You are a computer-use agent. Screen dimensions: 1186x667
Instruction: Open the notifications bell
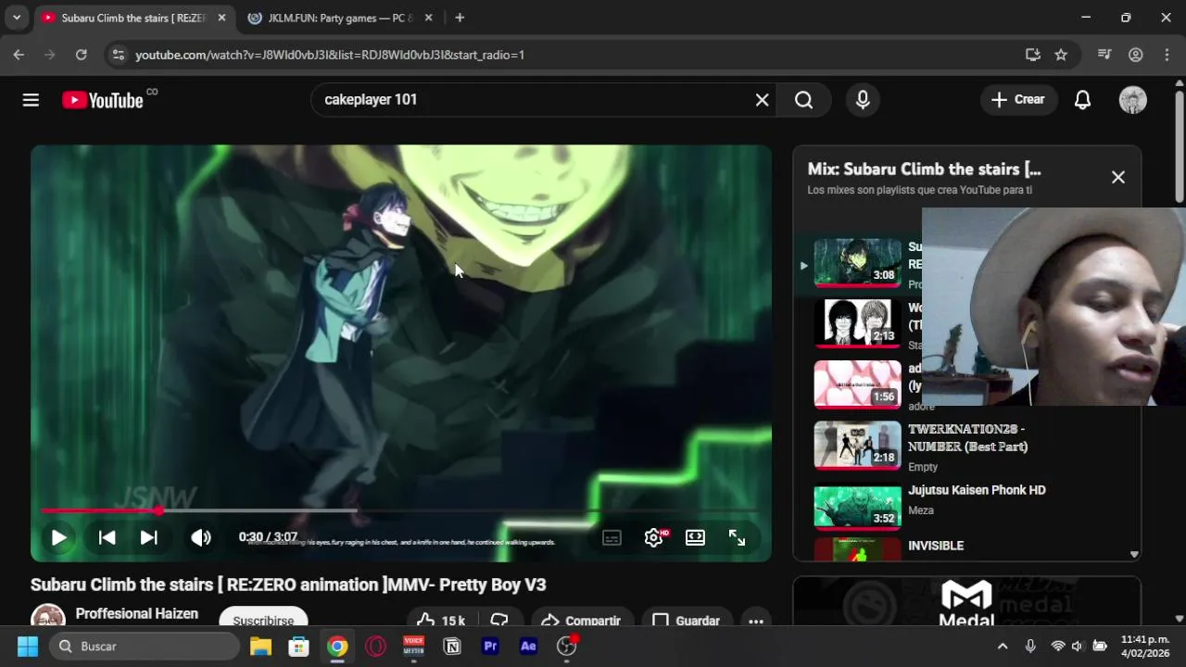click(x=1082, y=100)
